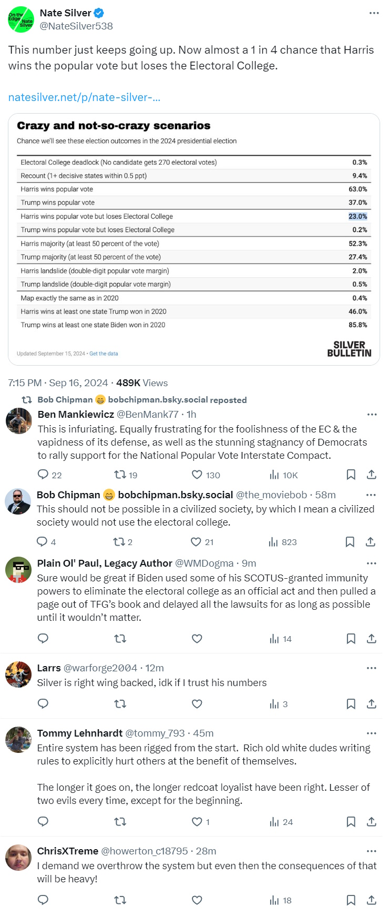
Task: Repost Ben Mankiewicz's post
Action: pos(120,475)
